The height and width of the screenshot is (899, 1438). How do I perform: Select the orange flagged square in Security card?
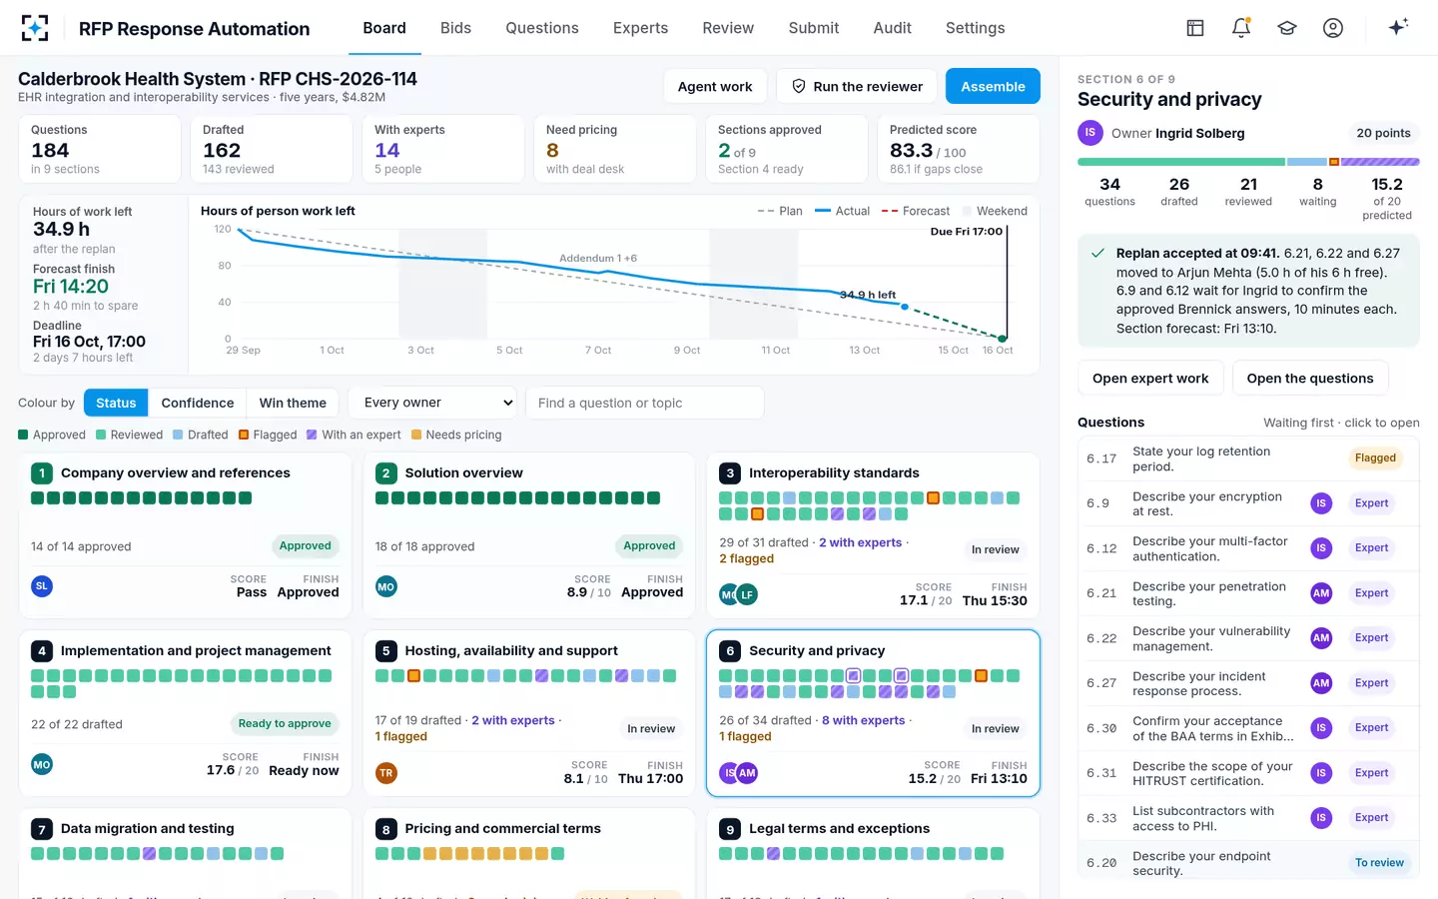(982, 676)
